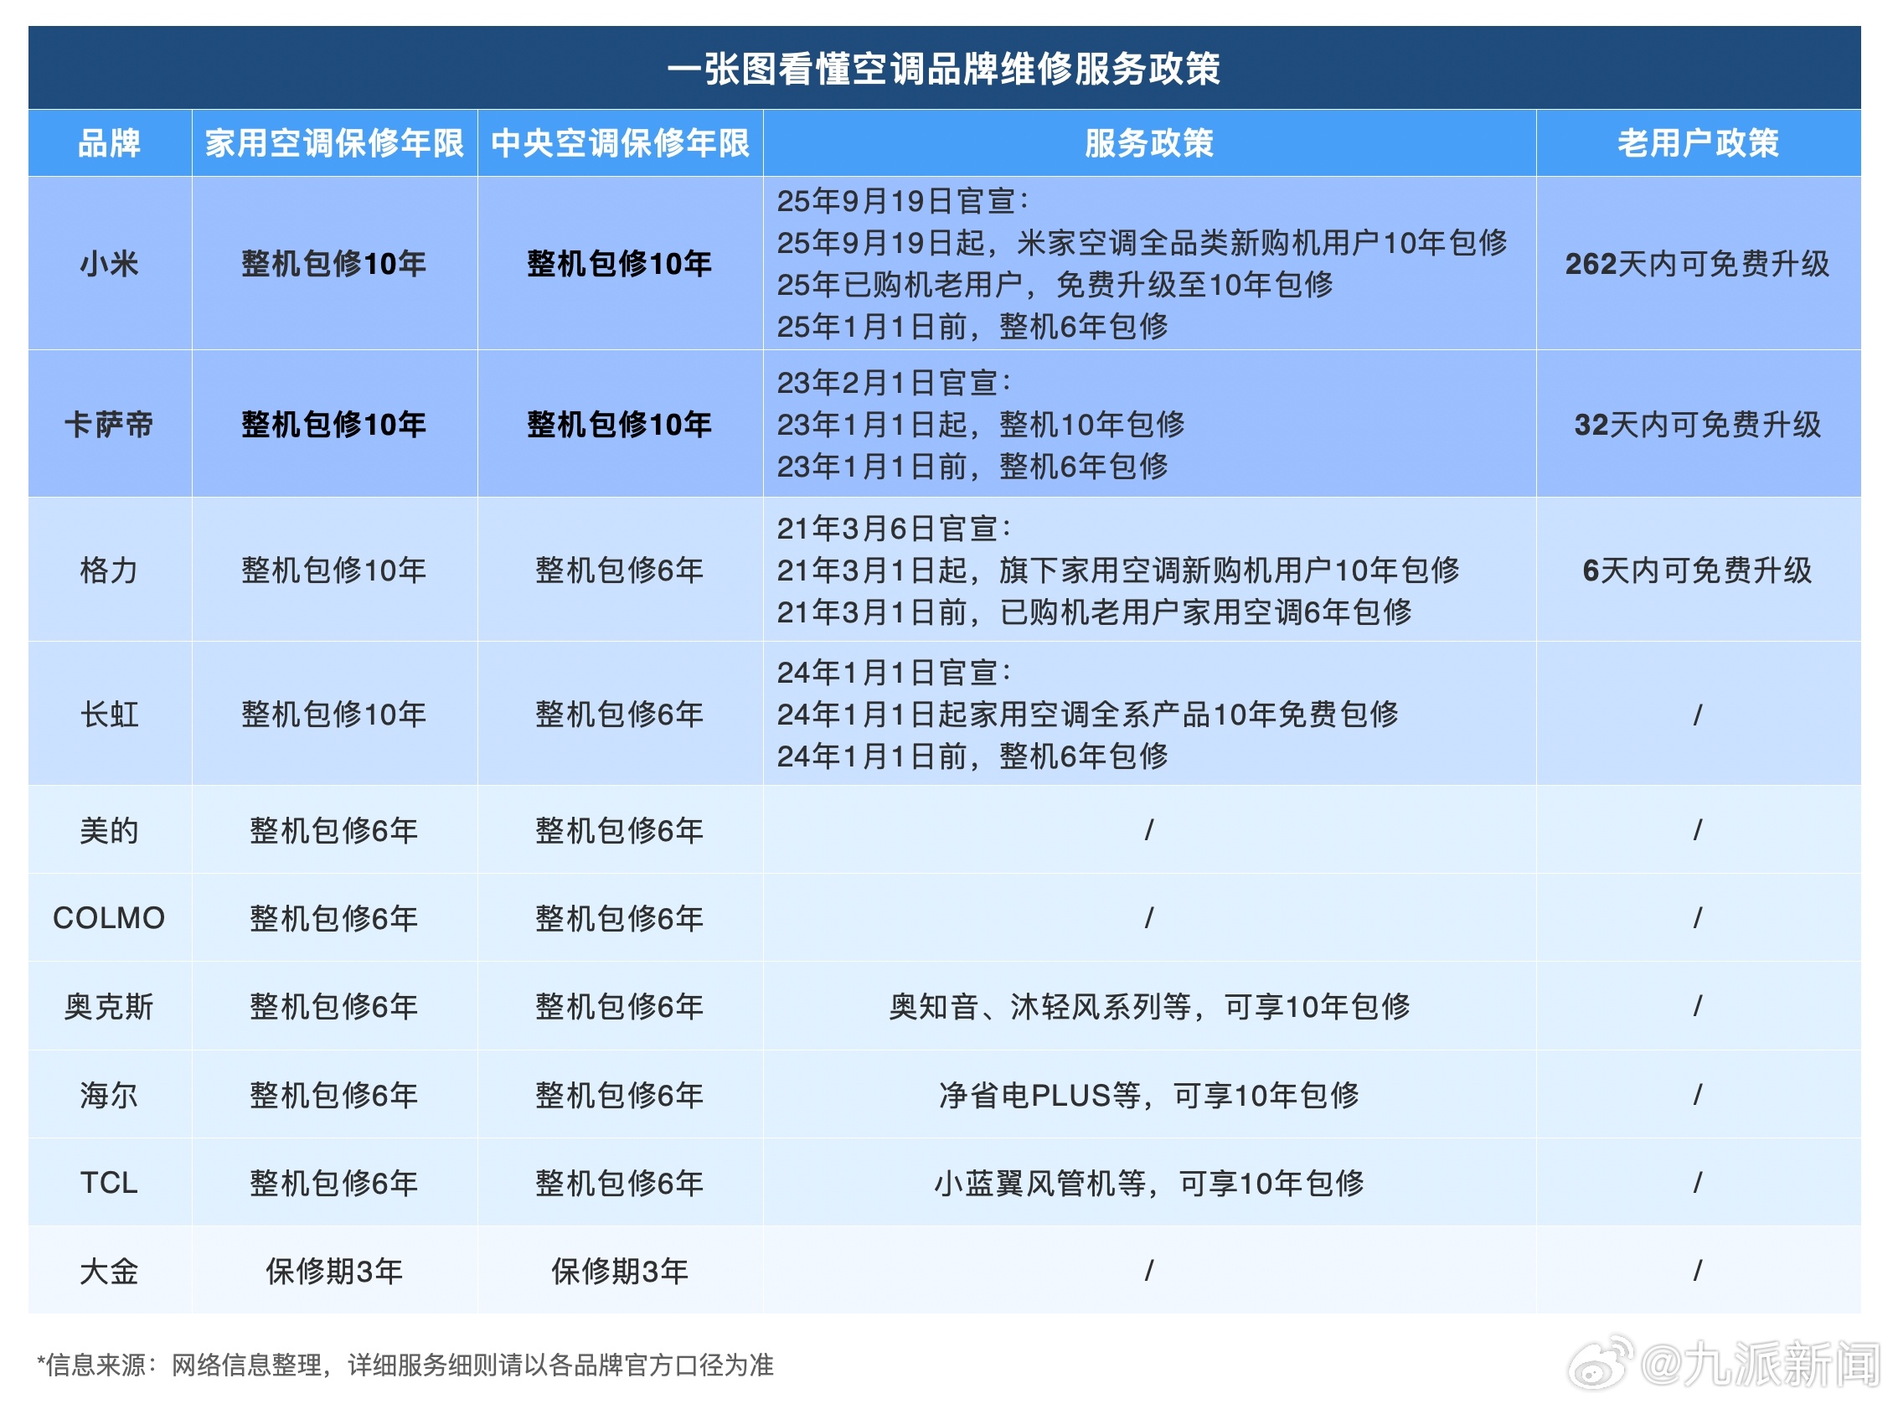This screenshot has width=1898, height=1409.
Task: Select 卡萨帝 home AC 整机包修10年 cell
Action: pos(334,424)
